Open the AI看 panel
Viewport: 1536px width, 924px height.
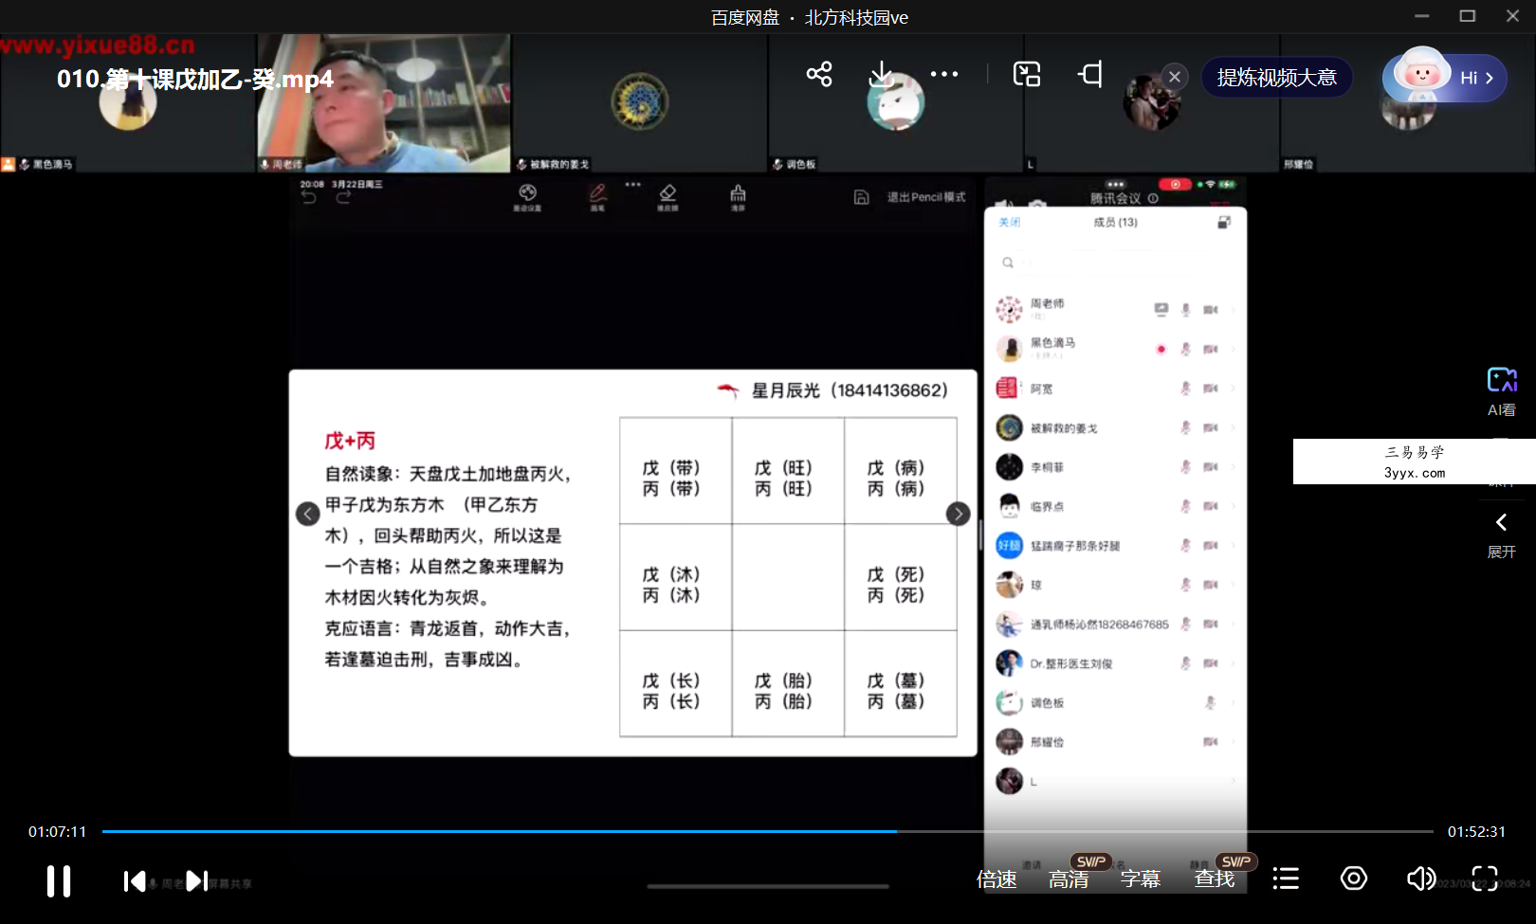[x=1502, y=391]
